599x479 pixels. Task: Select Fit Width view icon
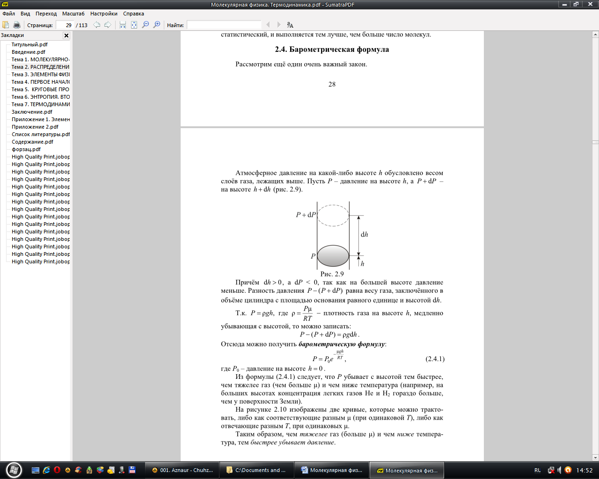(123, 25)
